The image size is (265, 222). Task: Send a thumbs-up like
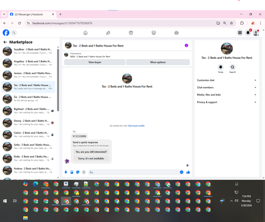click(x=188, y=172)
